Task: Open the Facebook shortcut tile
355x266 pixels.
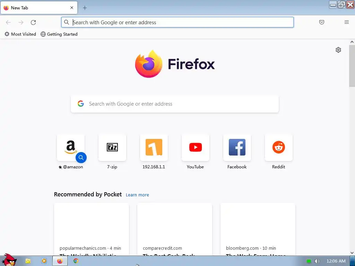Action: (237, 148)
